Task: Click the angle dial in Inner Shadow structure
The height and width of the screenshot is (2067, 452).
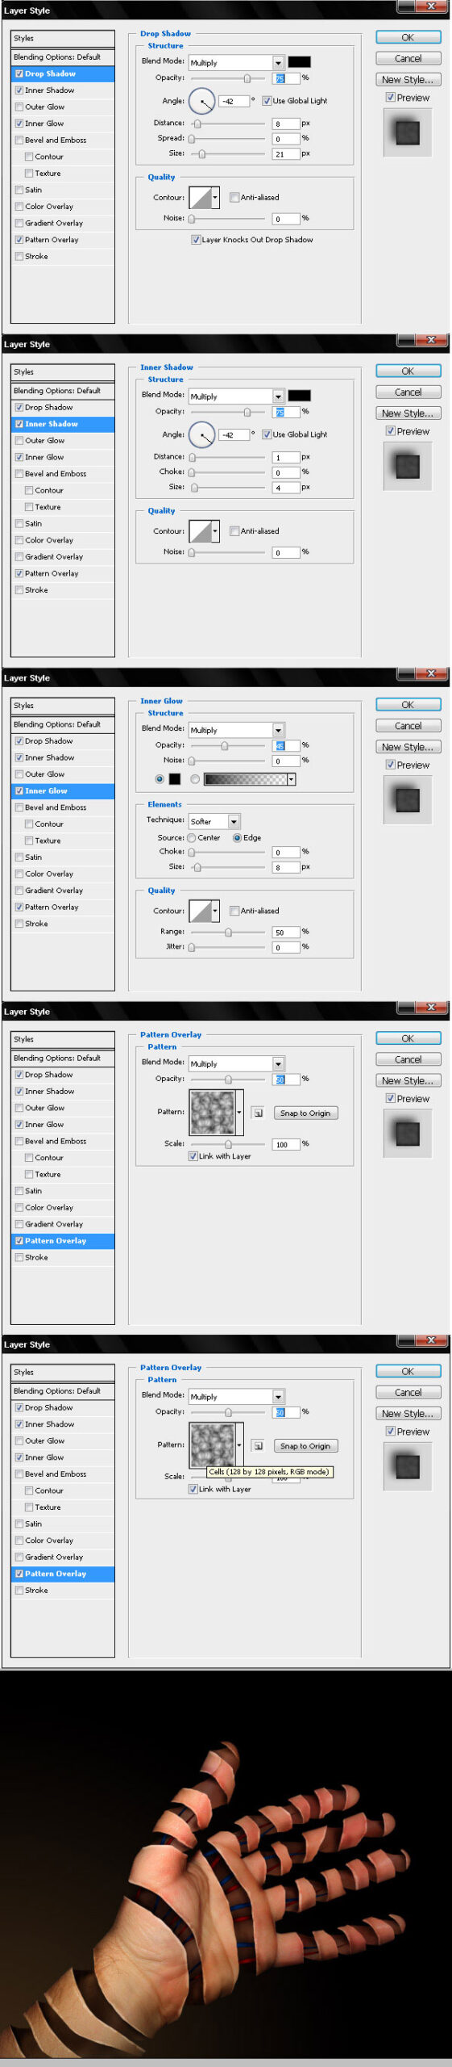Action: [201, 434]
